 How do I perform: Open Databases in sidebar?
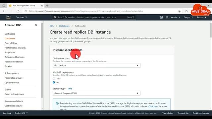coord(10,38)
